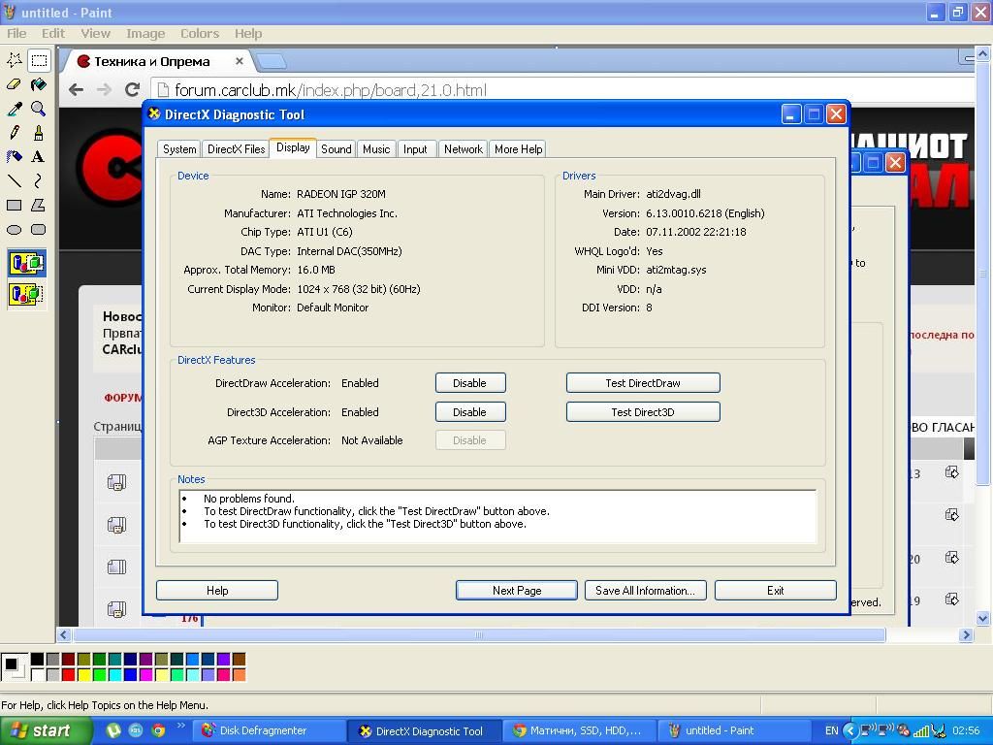This screenshot has height=745, width=993.
Task: Open the Network tab in DirectX dialog
Action: tap(463, 148)
